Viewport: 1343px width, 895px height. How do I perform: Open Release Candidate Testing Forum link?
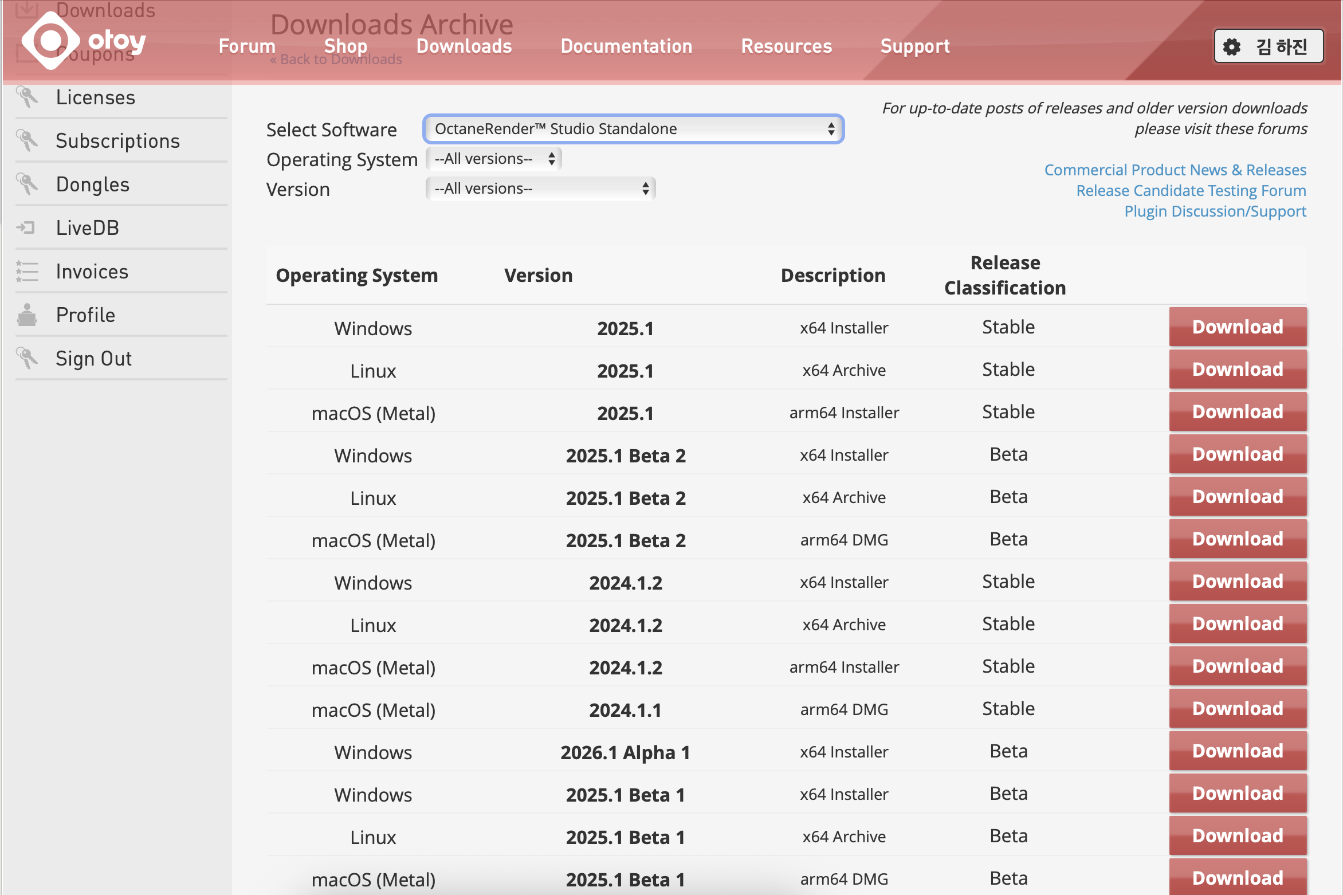[x=1191, y=191]
